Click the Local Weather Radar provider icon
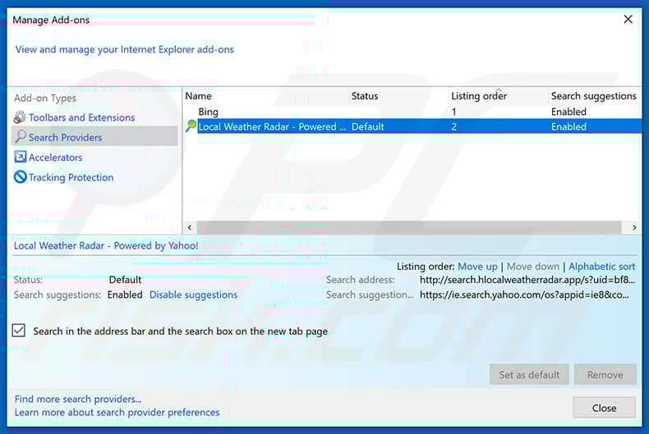This screenshot has height=434, width=649. [x=191, y=126]
